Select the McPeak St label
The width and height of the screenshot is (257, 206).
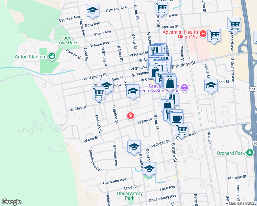(98, 124)
